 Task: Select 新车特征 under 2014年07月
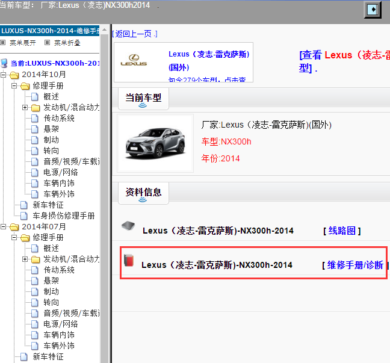coord(48,357)
